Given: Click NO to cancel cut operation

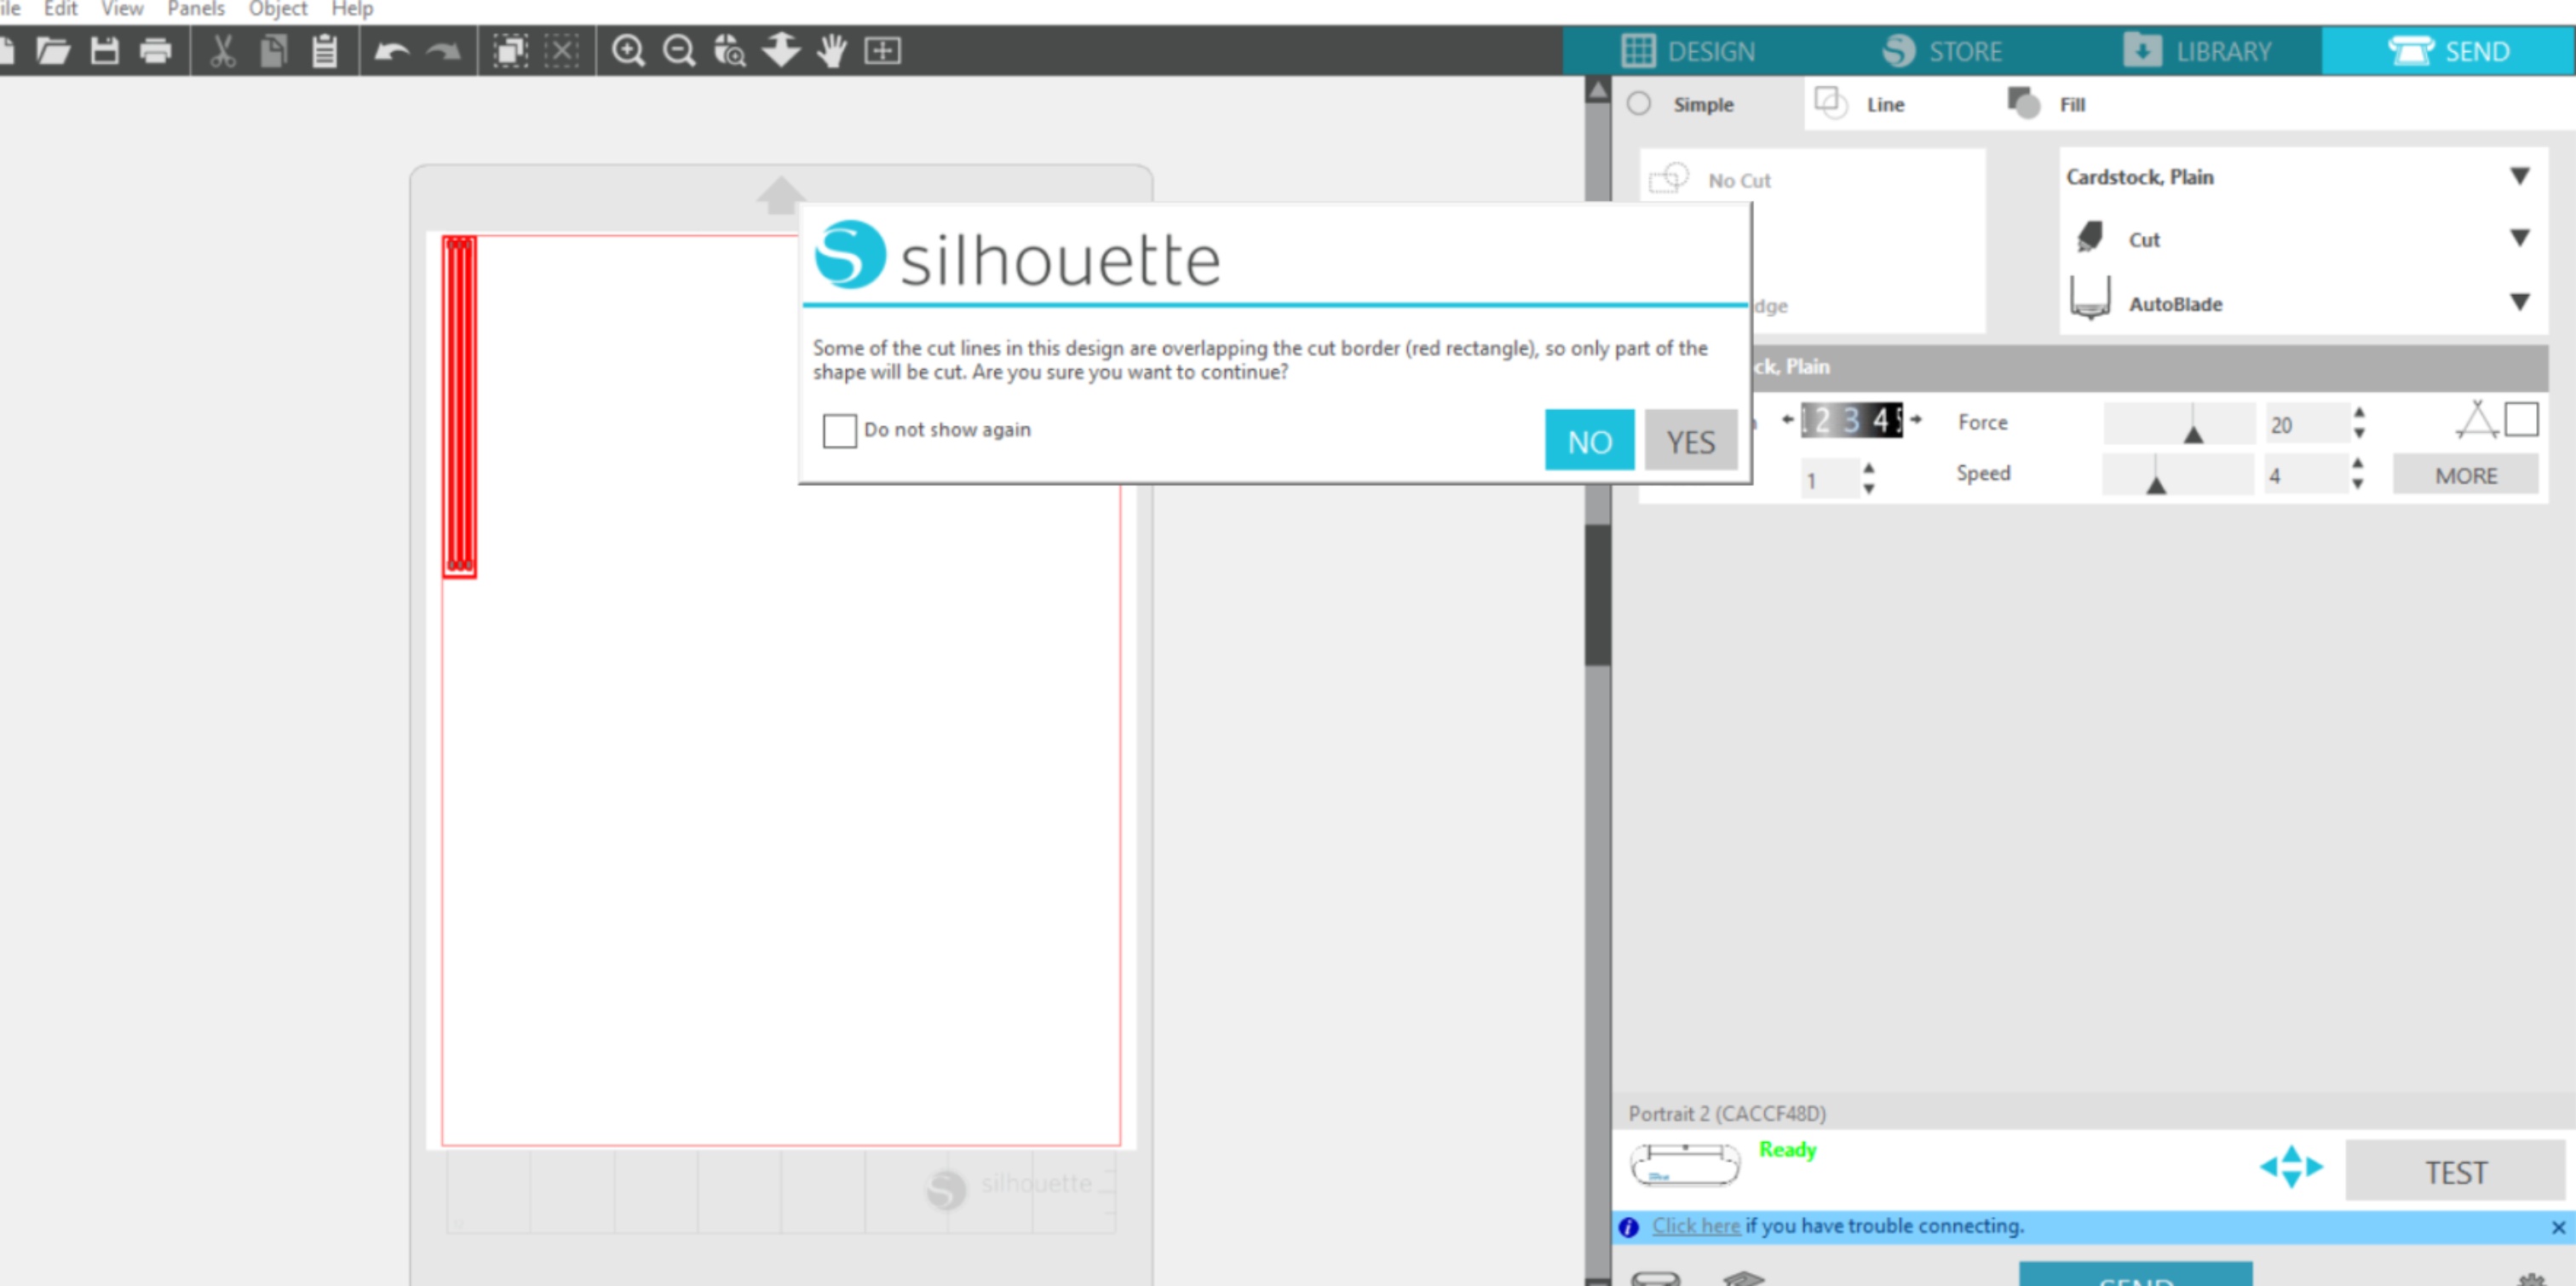Looking at the screenshot, I should pyautogui.click(x=1587, y=441).
